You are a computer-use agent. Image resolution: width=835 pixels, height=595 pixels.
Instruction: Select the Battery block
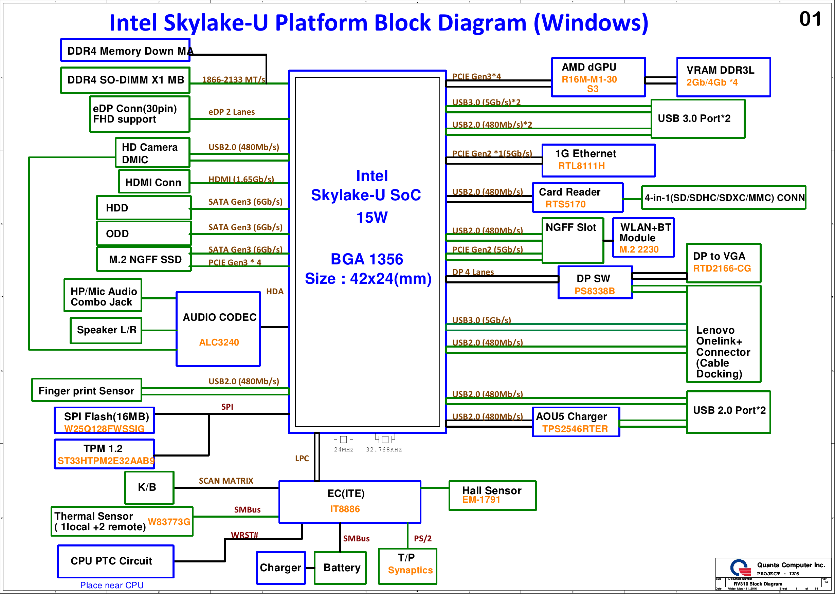point(341,568)
